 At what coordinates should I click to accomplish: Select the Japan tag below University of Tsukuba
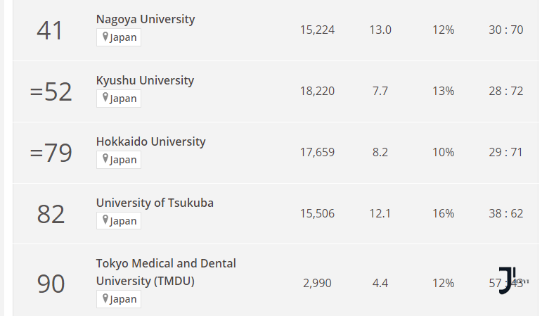click(119, 221)
